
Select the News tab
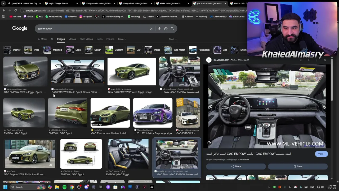click(99, 39)
